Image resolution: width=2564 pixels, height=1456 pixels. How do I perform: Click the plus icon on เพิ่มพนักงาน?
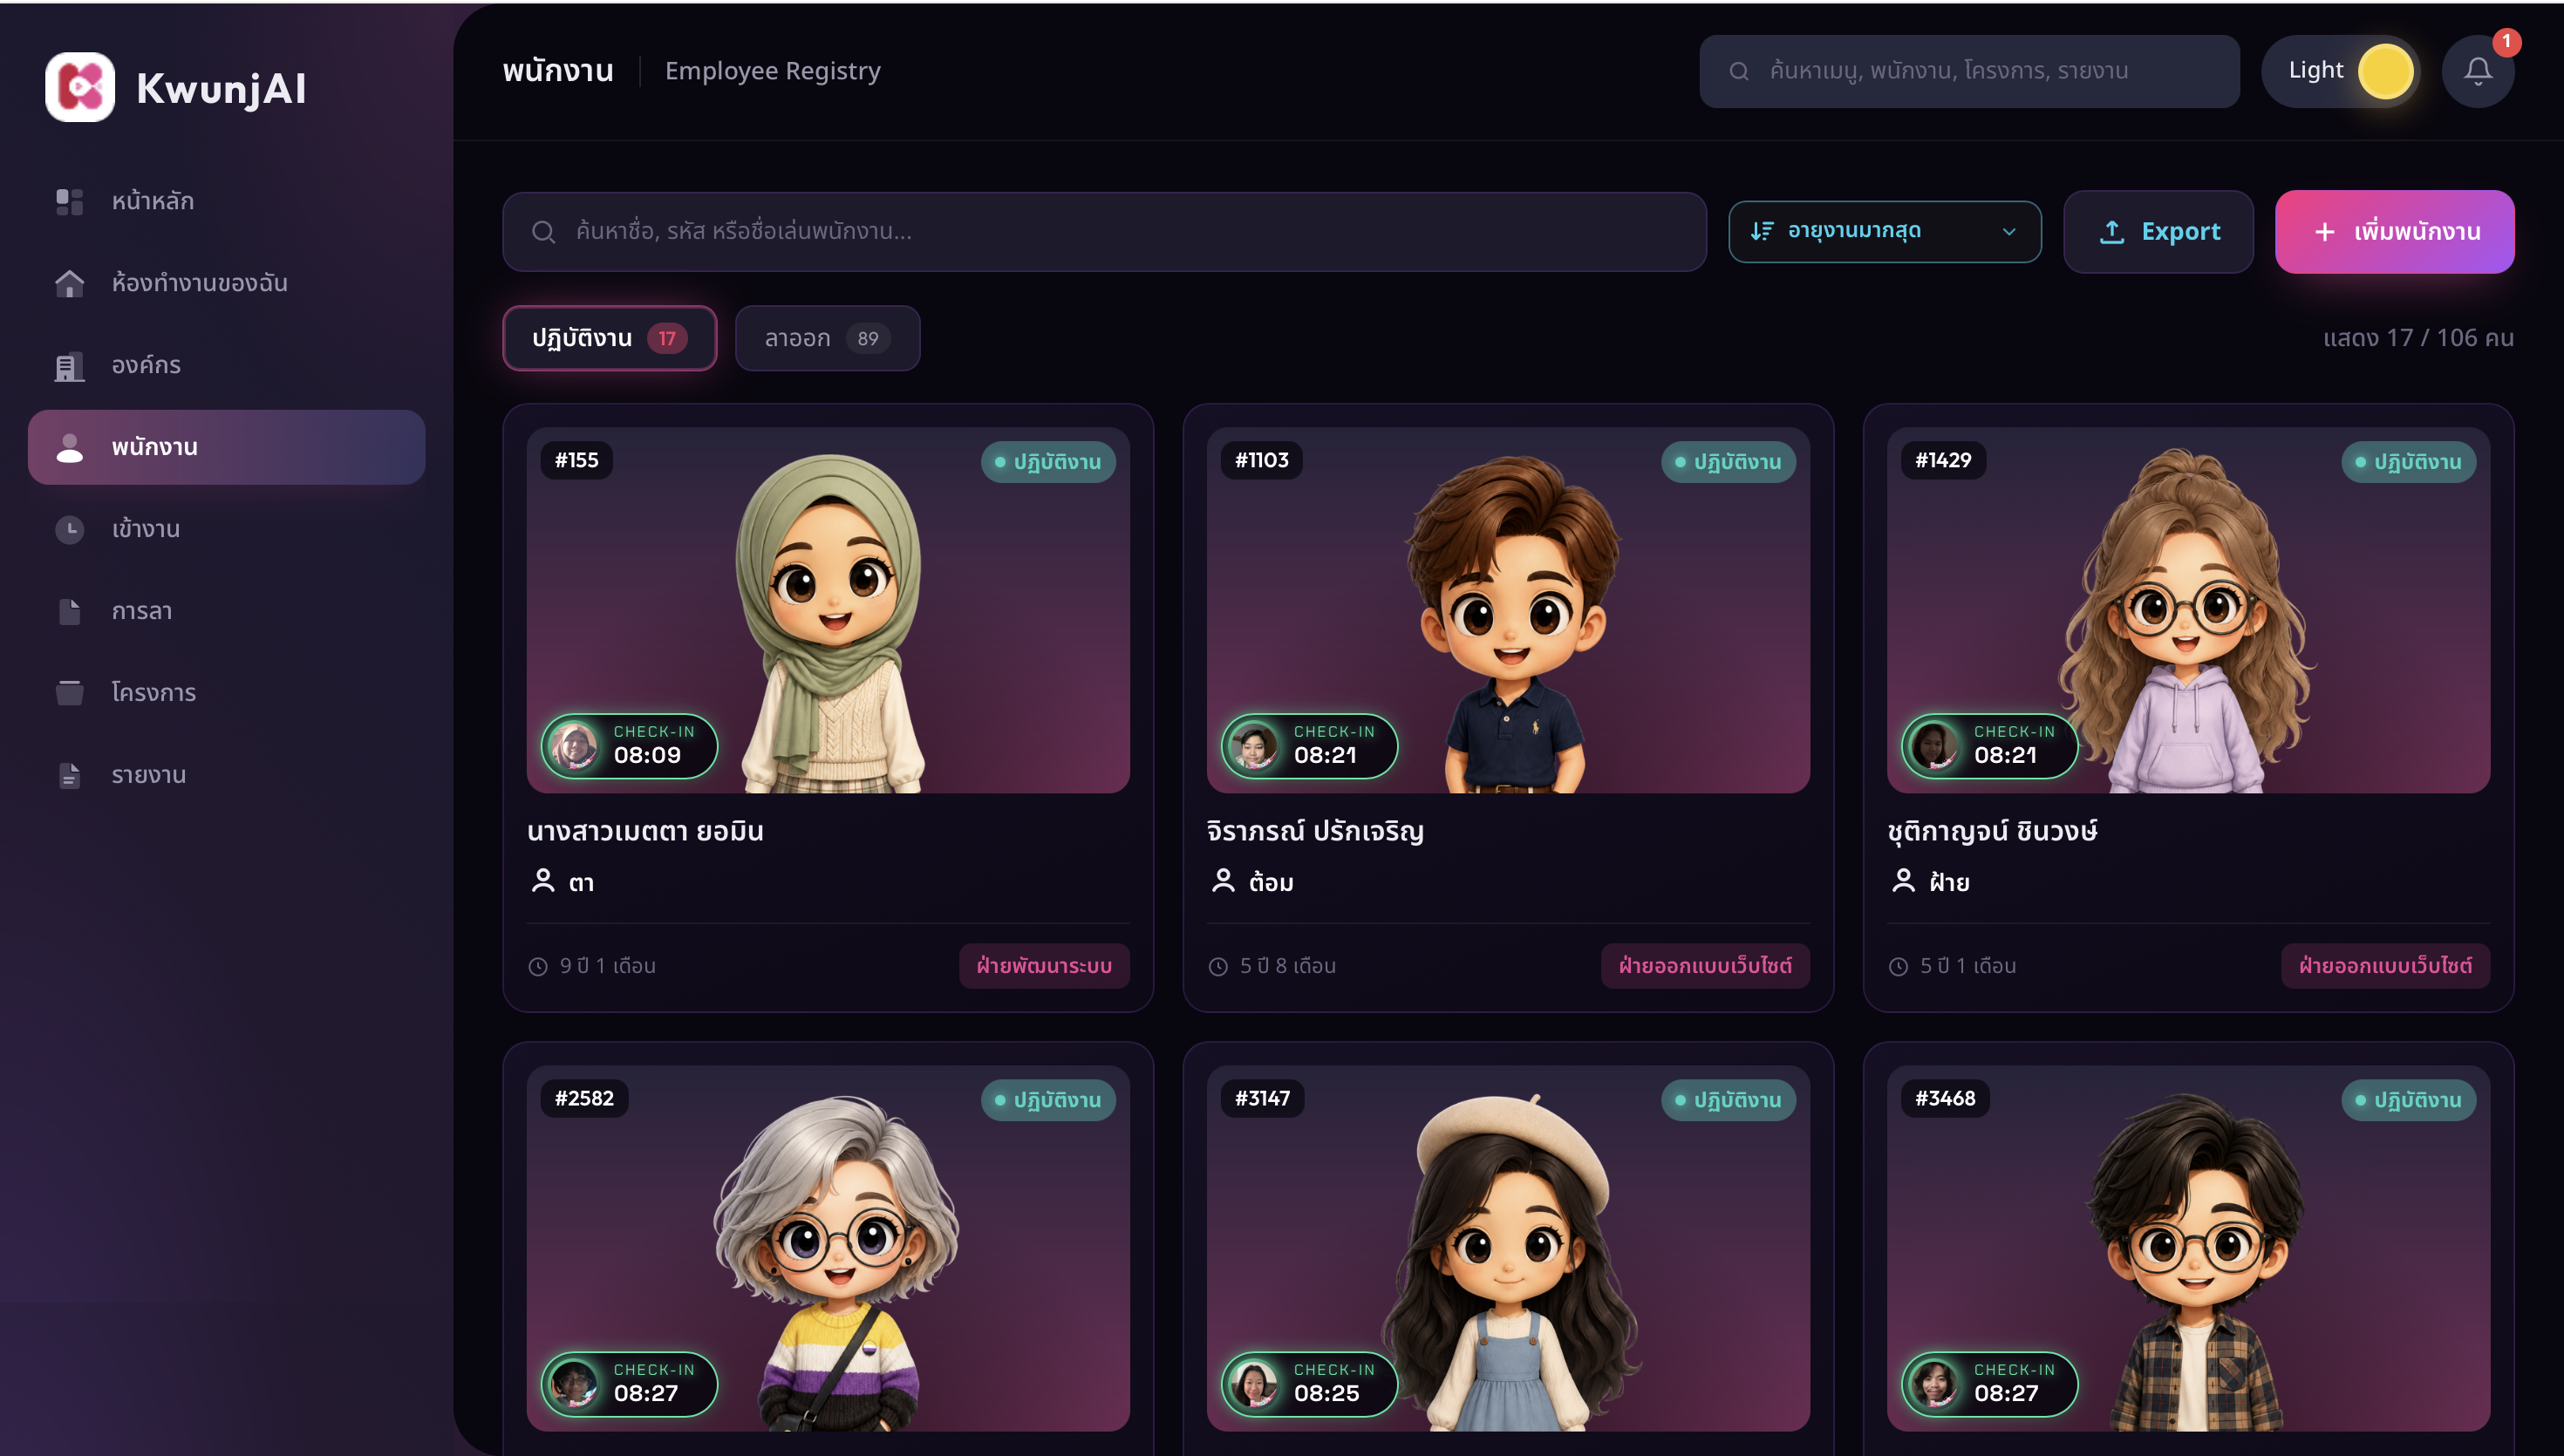pyautogui.click(x=2325, y=232)
